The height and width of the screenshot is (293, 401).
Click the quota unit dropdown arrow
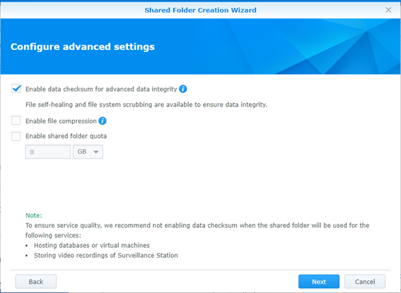click(97, 152)
